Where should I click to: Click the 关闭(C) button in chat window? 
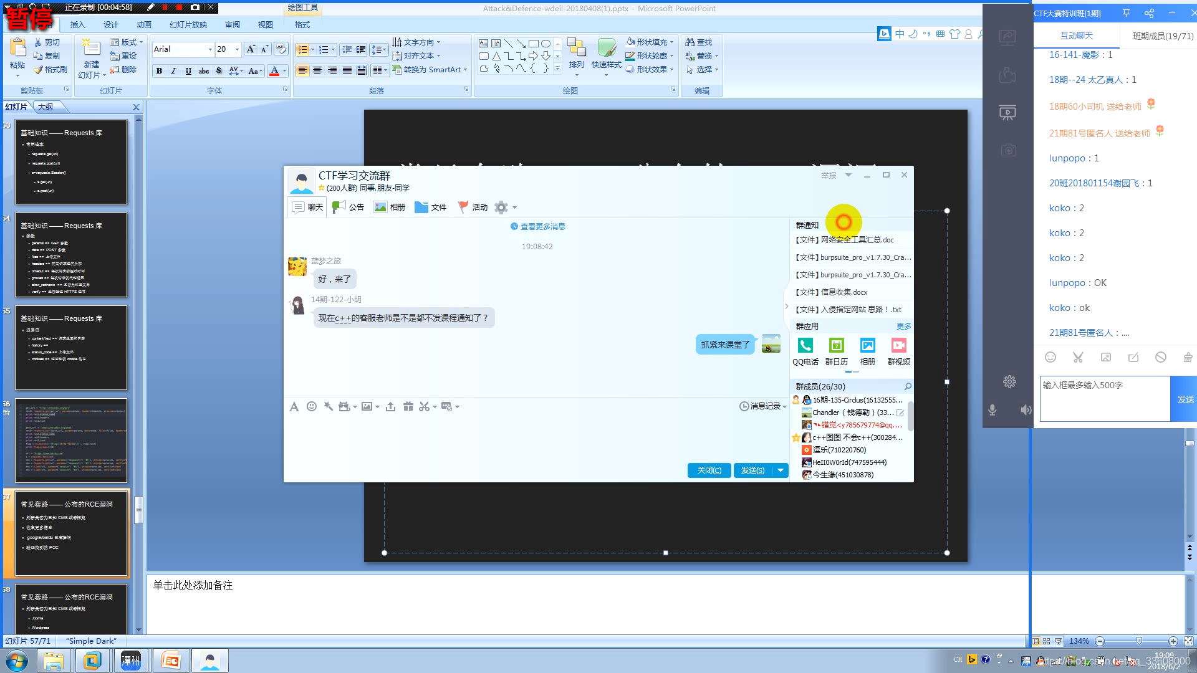[709, 470]
